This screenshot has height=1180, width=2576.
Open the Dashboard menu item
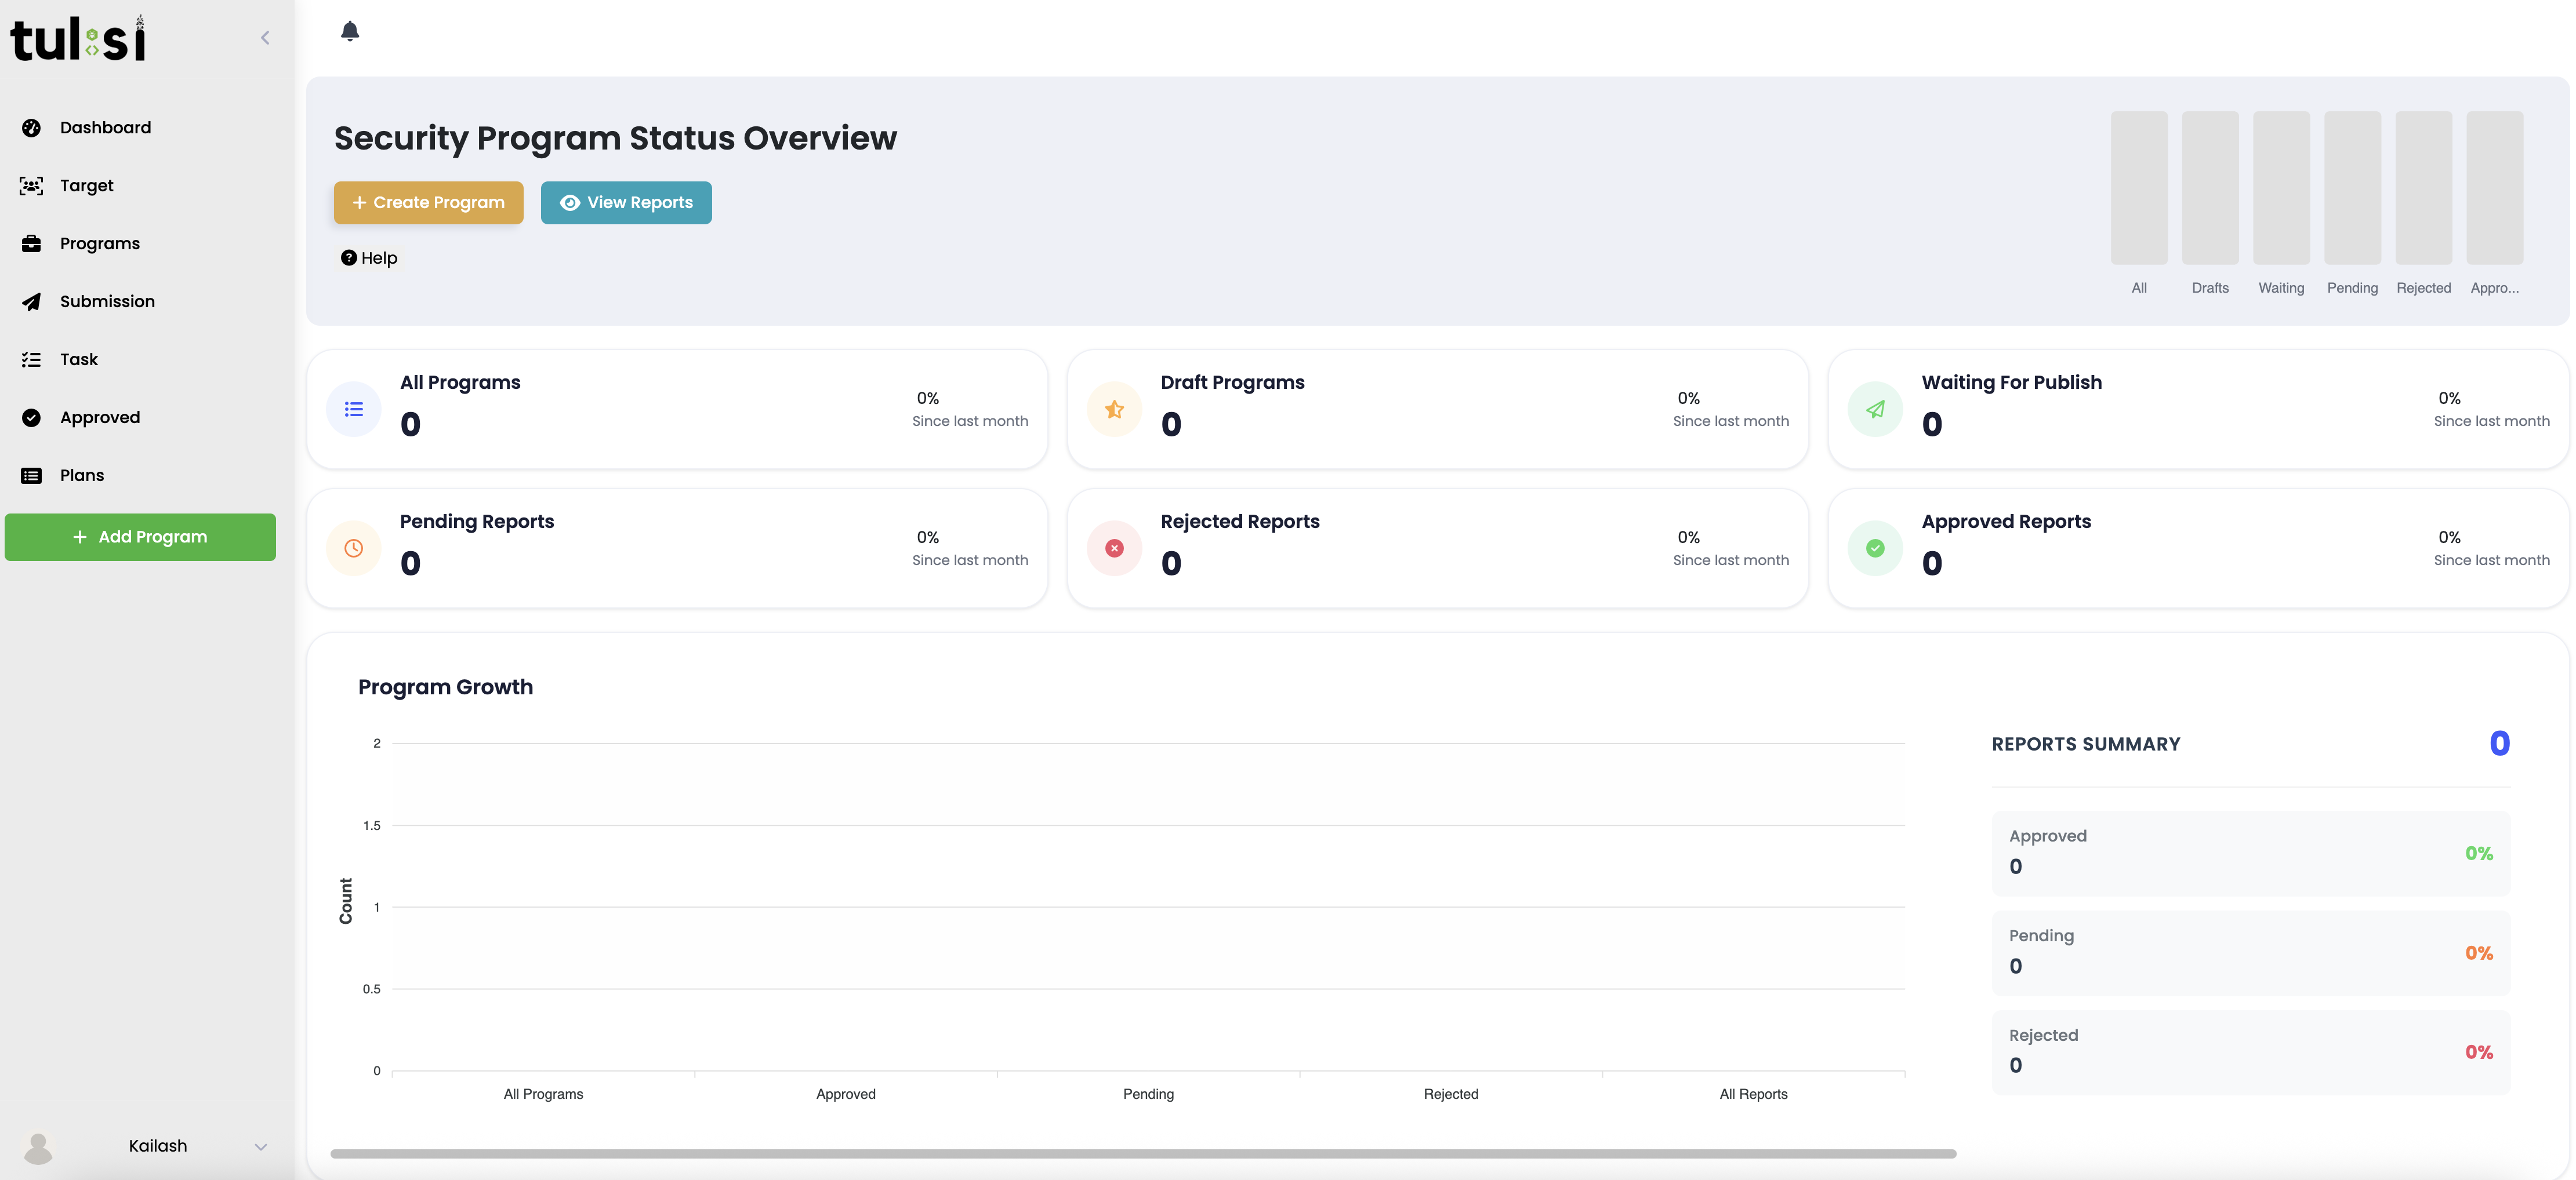pos(105,128)
